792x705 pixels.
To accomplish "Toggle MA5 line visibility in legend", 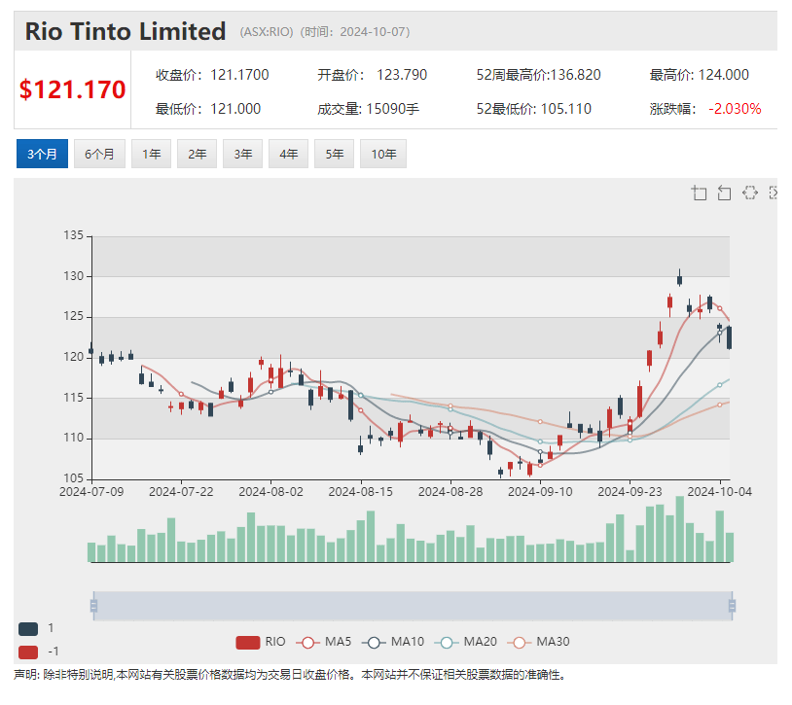I will (x=324, y=642).
